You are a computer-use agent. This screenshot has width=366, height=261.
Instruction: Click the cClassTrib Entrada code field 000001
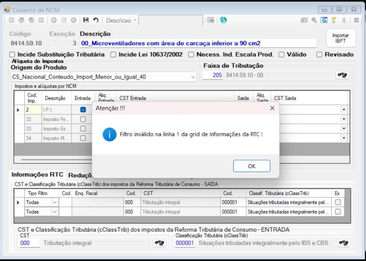click(x=185, y=243)
